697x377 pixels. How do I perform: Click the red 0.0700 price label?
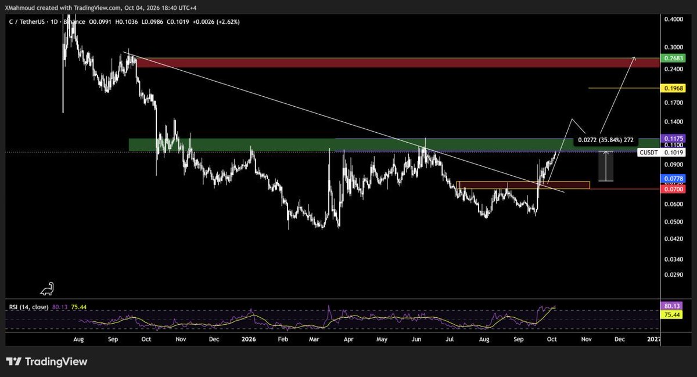pyautogui.click(x=674, y=189)
